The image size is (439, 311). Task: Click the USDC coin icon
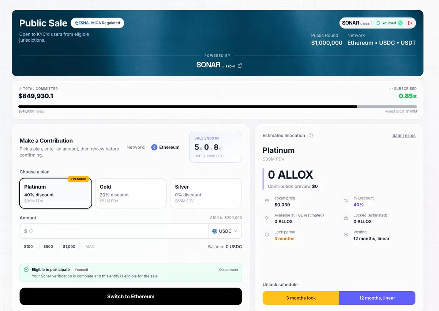(214, 231)
